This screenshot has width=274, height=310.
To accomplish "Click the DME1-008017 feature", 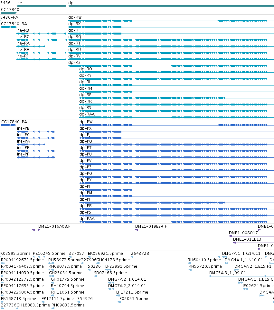I will click(243, 233).
